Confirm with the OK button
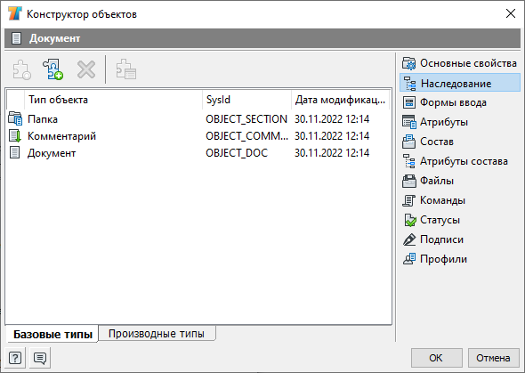The height and width of the screenshot is (373, 525). point(436,358)
